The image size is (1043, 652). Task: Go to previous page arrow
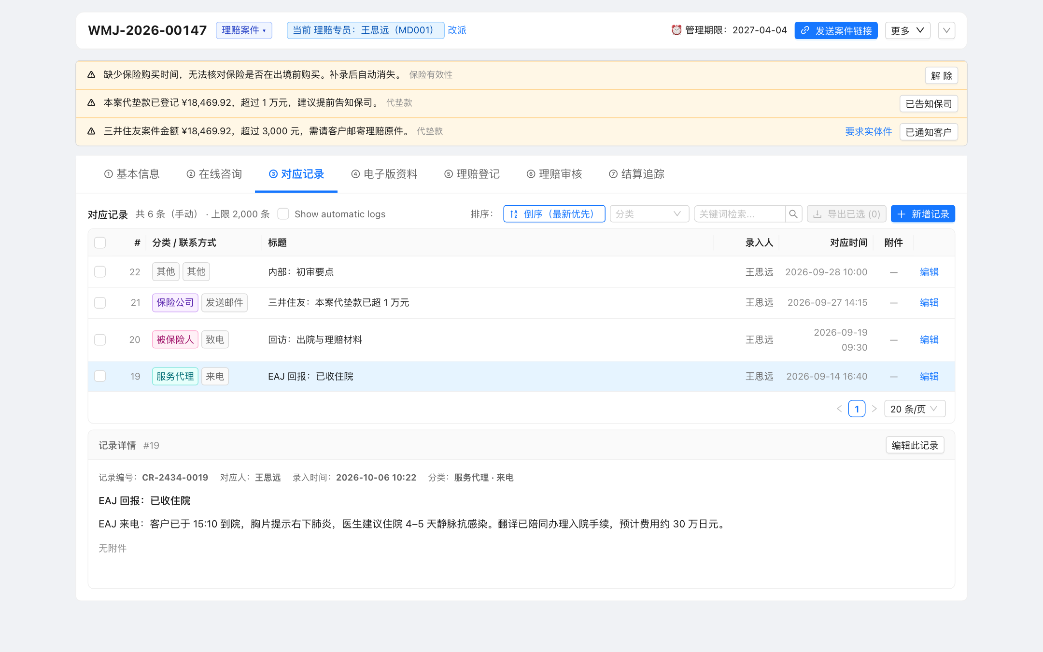click(839, 409)
